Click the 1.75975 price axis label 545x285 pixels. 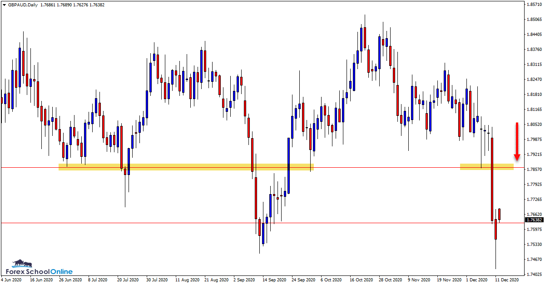pos(535,230)
